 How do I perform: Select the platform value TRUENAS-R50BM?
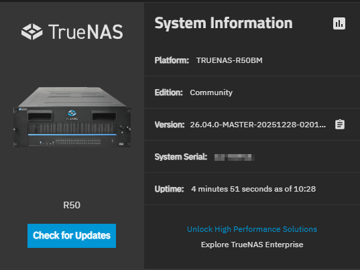[x=229, y=60]
